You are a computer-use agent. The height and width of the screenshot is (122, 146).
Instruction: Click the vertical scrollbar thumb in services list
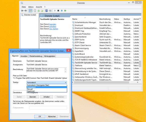click(x=140, y=64)
